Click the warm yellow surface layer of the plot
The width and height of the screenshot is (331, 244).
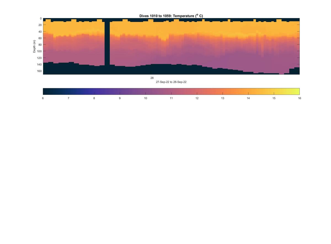click(x=171, y=28)
